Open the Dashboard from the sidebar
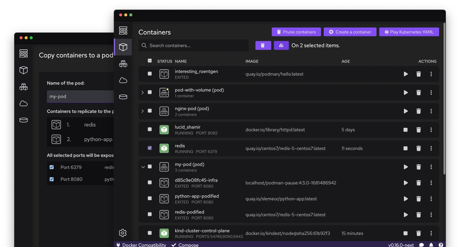 123,30
